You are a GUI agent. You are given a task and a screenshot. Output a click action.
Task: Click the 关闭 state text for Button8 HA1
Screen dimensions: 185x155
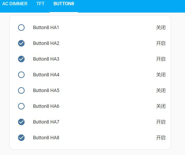click(161, 28)
